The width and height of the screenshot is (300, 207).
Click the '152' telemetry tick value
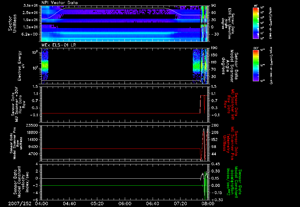(214, 139)
